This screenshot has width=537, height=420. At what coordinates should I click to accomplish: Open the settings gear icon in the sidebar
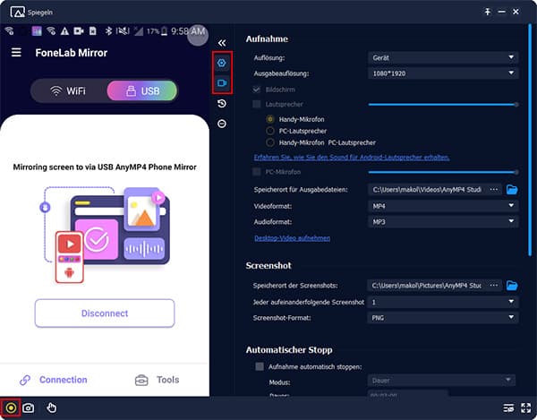pos(222,63)
